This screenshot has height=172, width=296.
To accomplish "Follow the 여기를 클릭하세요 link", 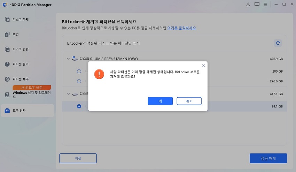I will [x=181, y=28].
